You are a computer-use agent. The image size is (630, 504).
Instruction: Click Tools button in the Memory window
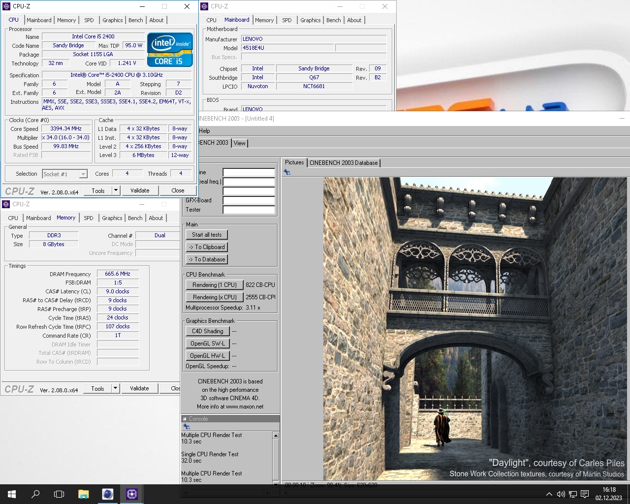pos(97,388)
